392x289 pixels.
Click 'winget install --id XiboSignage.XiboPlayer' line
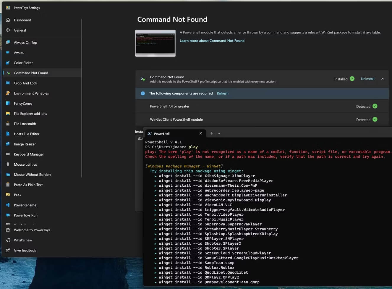pos(207,176)
